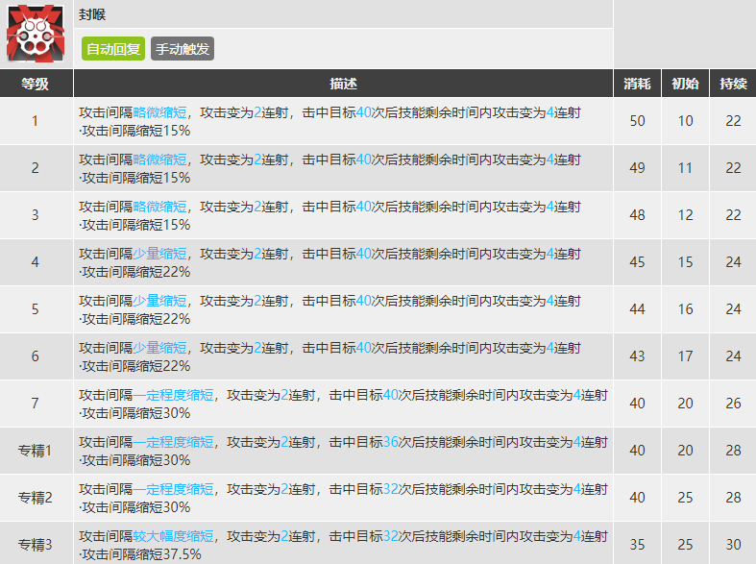The width and height of the screenshot is (756, 564).
Task: Click duration value 26 in level 7 row
Action: click(733, 404)
